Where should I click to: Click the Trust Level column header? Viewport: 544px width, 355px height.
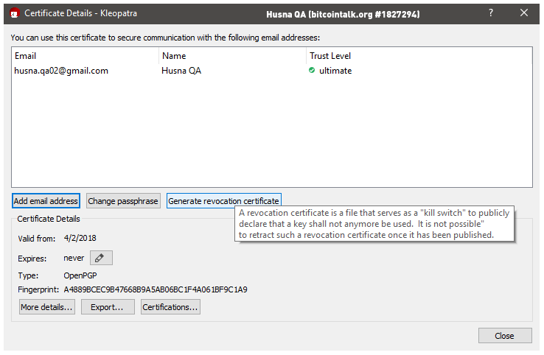pos(419,56)
